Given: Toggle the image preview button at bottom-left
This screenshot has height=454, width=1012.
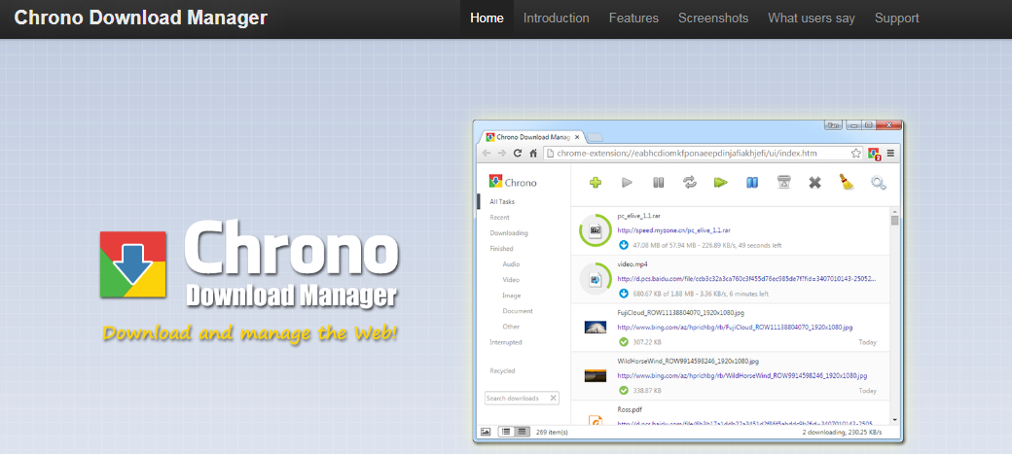Looking at the screenshot, I should [486, 431].
